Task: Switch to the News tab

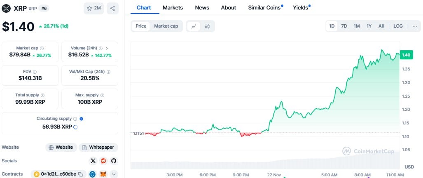Action: click(202, 7)
